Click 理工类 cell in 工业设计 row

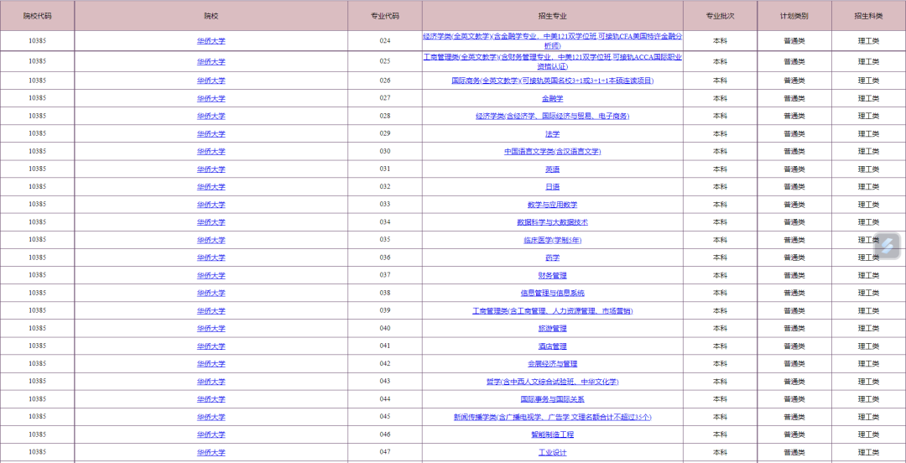(x=868, y=452)
